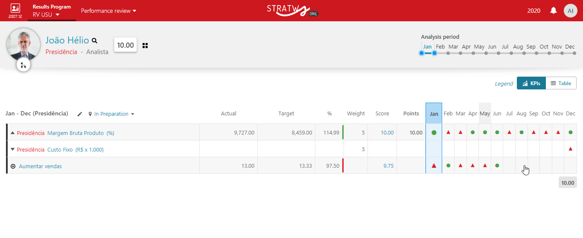Viewport: 583px width, 238px height.
Task: Click the Margem Bruta Jul red triangle
Action: pyautogui.click(x=509, y=132)
